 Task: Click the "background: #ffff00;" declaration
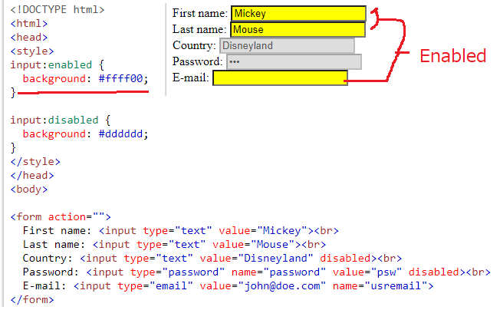(85, 79)
